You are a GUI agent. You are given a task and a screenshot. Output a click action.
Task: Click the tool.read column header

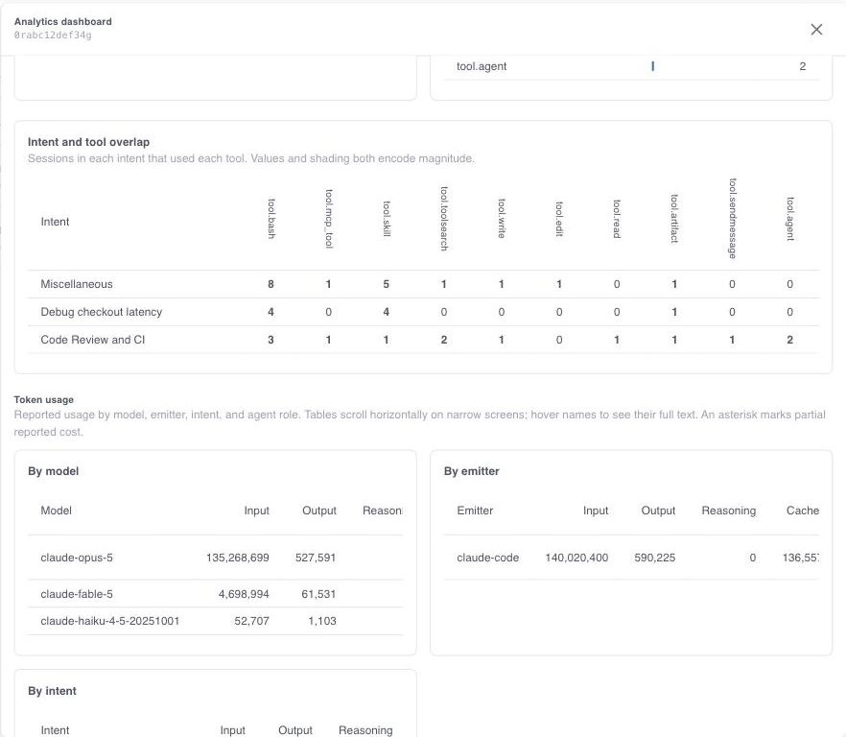click(617, 219)
